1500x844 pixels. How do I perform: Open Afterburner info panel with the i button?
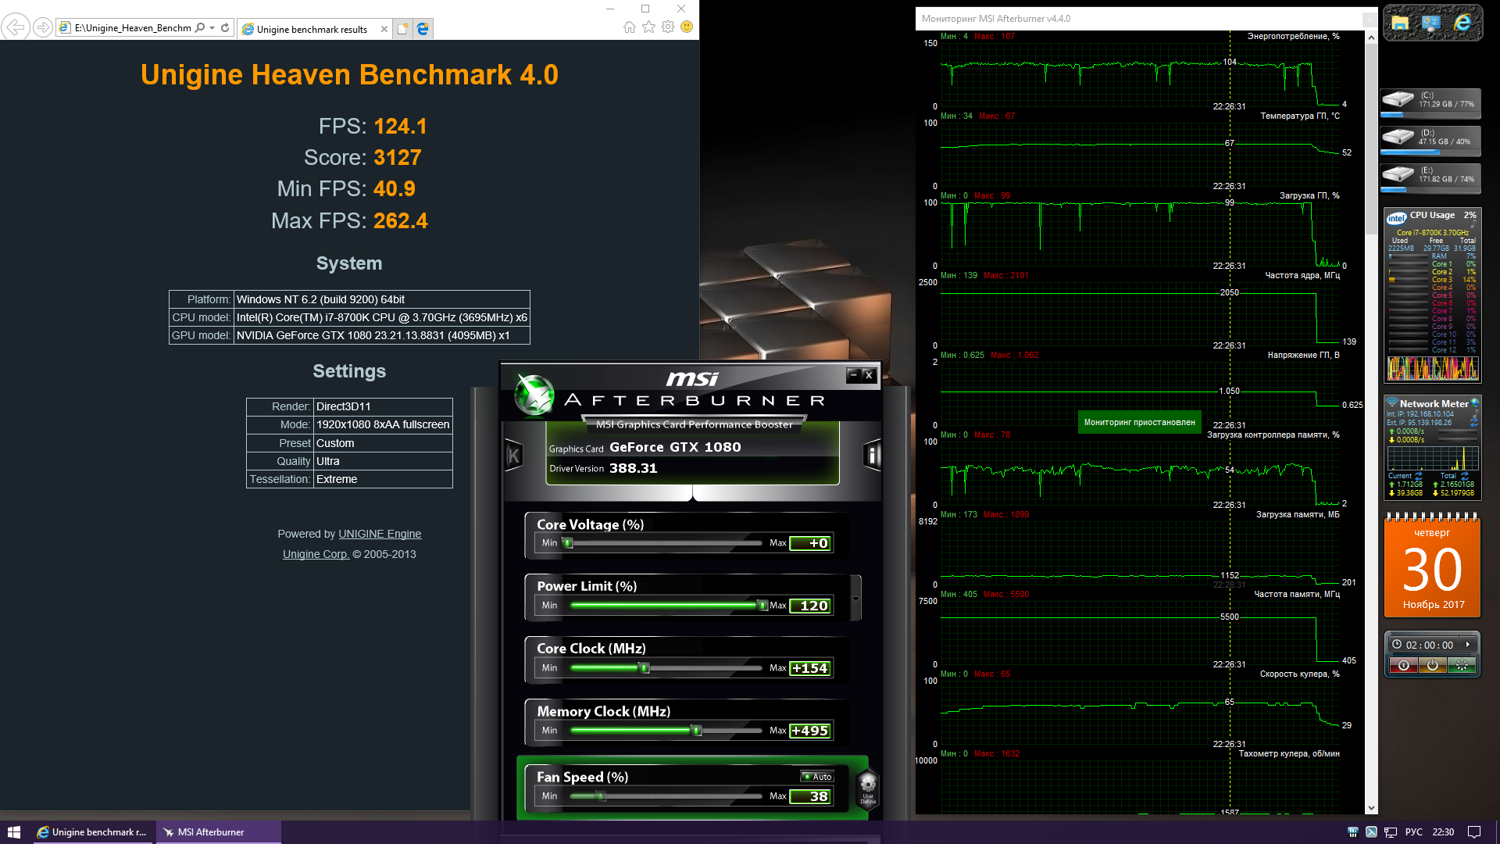coord(873,455)
